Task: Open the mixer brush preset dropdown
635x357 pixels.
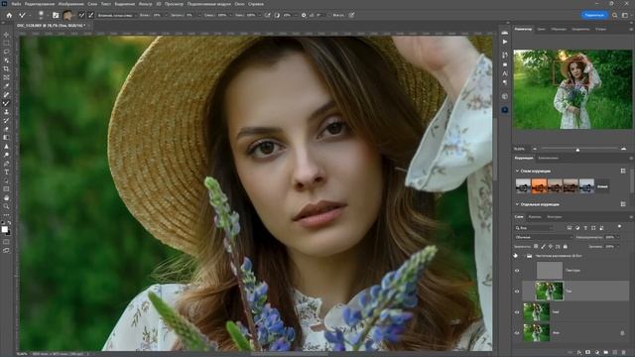Action: point(116,15)
